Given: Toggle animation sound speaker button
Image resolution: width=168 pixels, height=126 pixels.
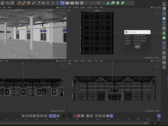Looking at the screenshot, I should coord(58,116).
